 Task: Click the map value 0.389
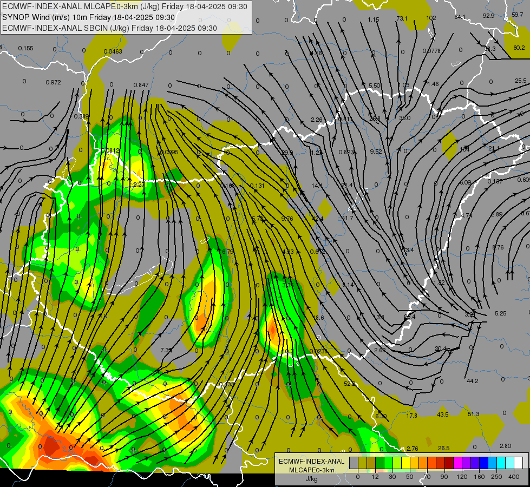pos(81,116)
